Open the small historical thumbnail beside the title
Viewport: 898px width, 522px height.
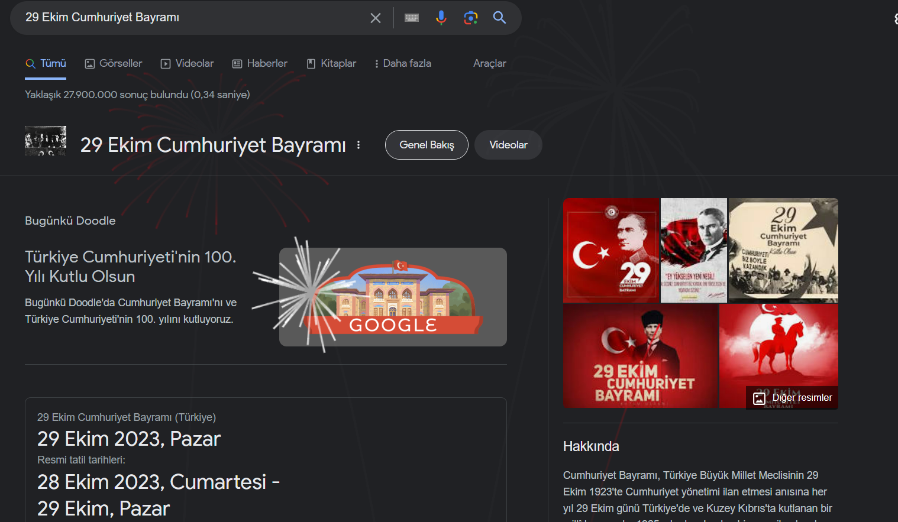click(46, 141)
